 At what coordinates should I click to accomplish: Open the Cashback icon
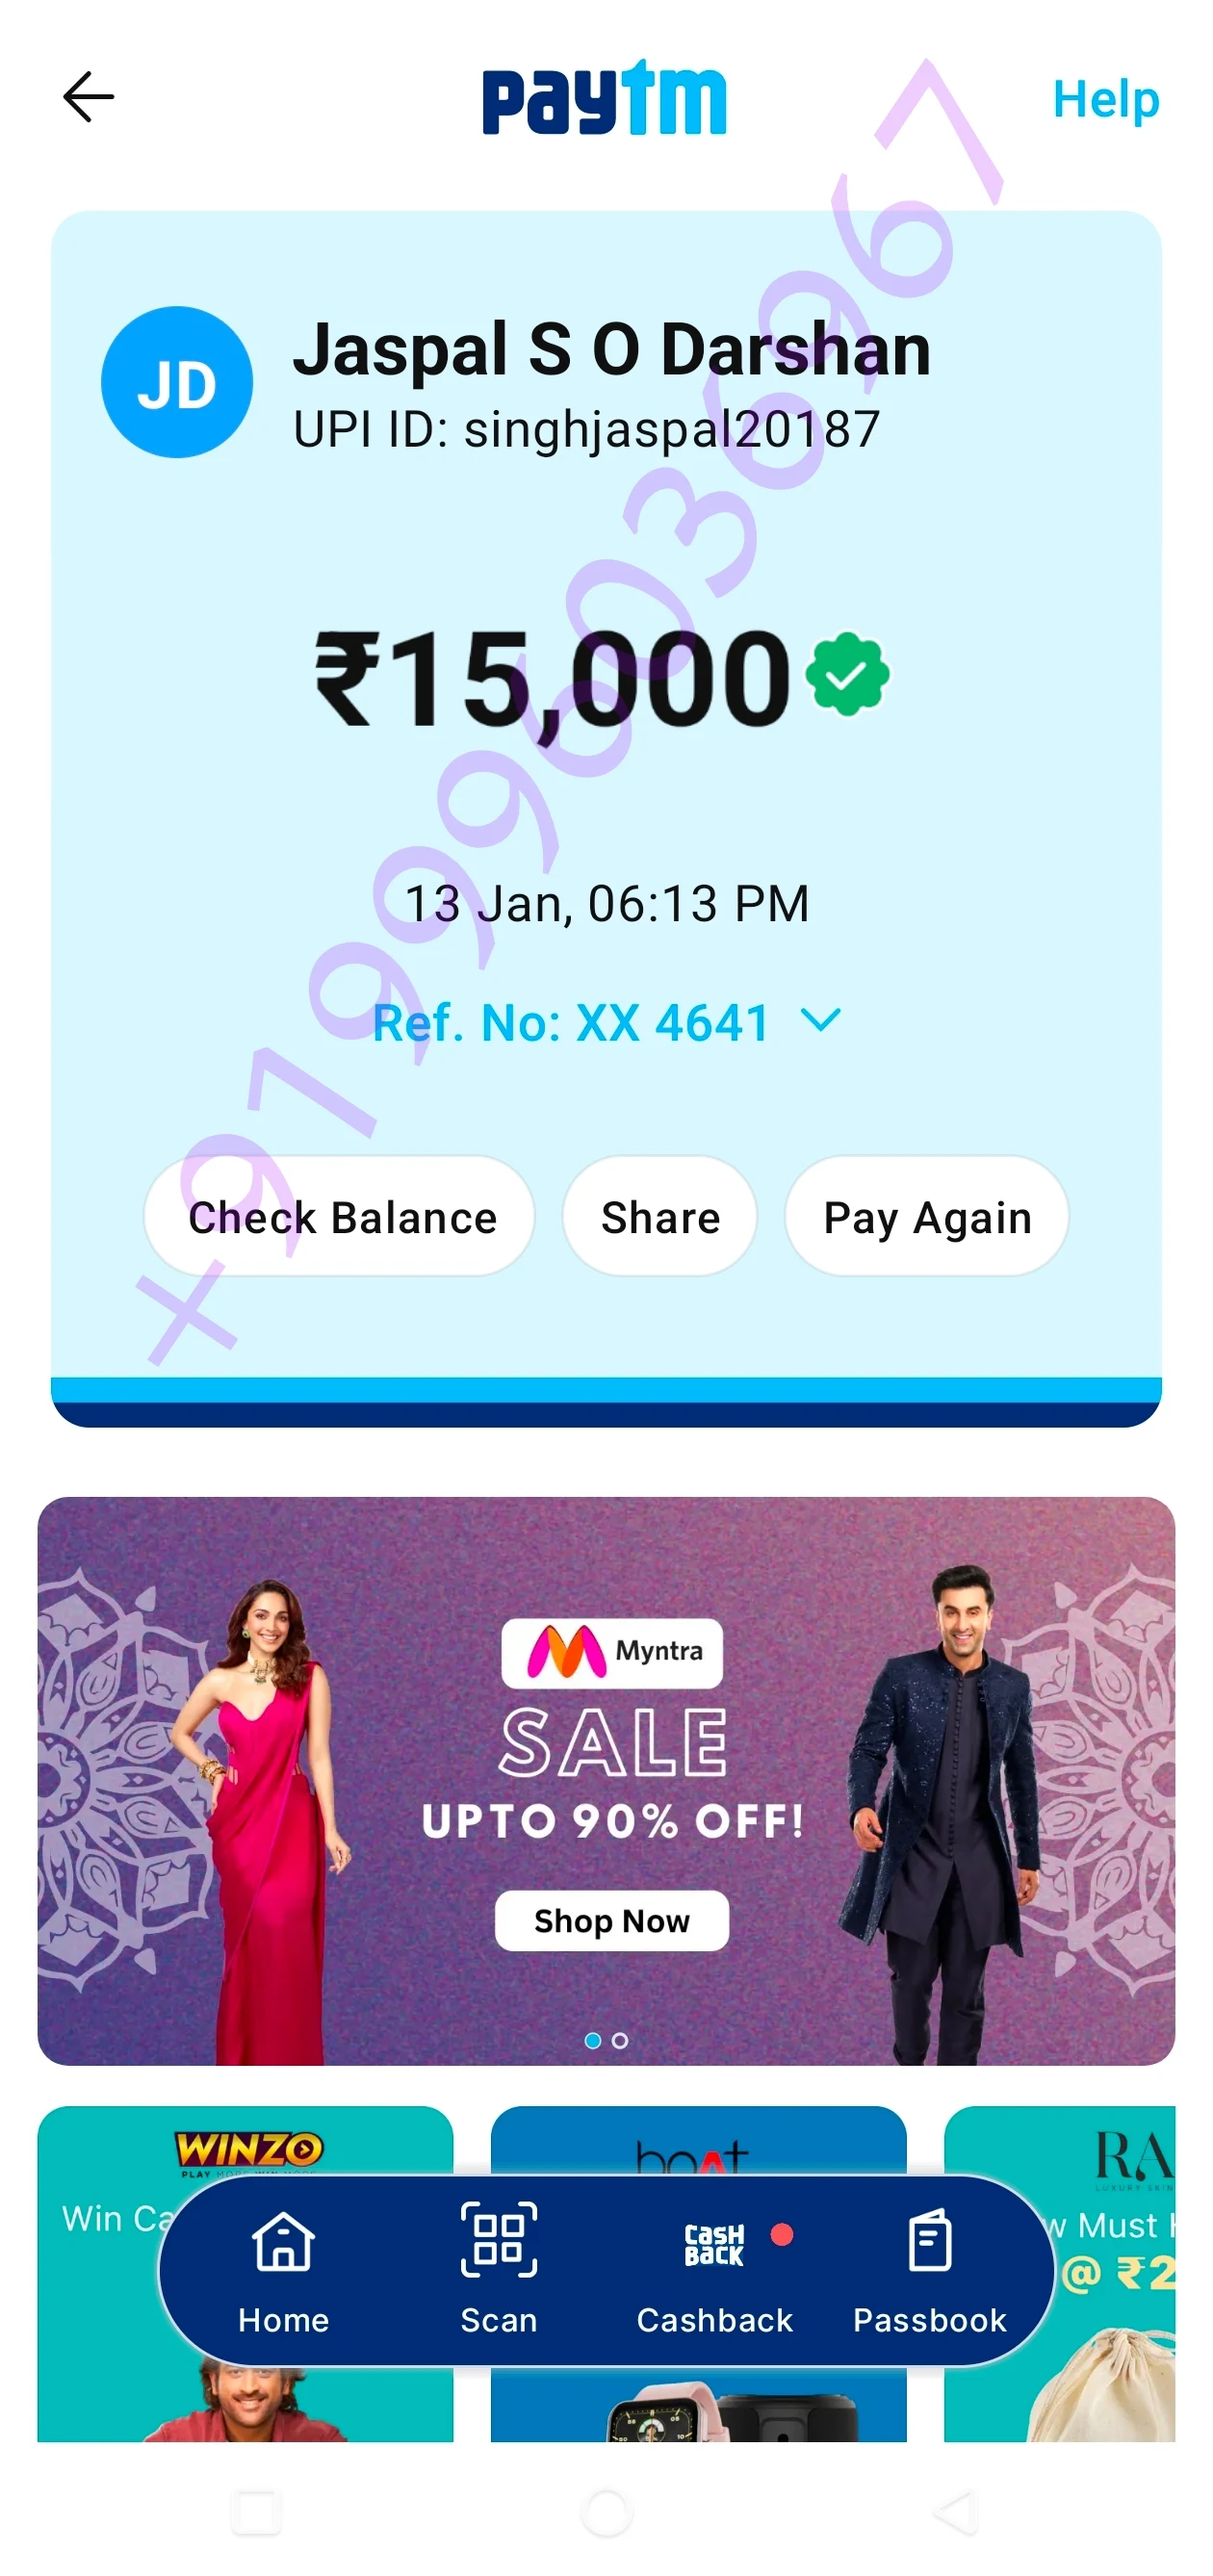coord(714,2245)
